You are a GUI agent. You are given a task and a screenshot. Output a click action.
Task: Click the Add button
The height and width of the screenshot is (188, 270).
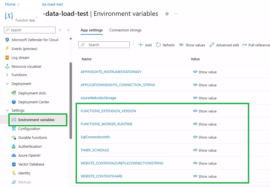[x=145, y=45]
